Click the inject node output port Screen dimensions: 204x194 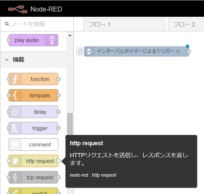189,51
